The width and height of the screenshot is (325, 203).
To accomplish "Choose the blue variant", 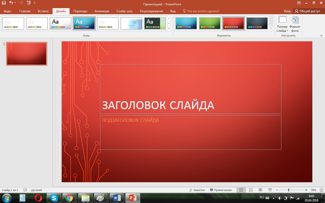I will (186, 23).
